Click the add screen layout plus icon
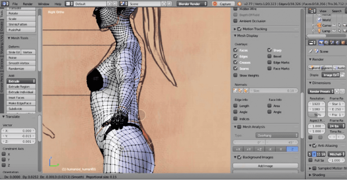 point(110,4)
